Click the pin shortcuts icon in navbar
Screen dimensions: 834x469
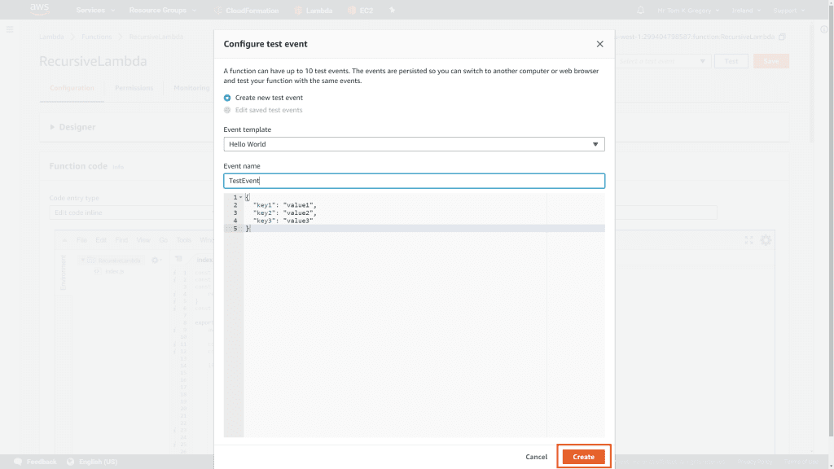pos(392,11)
